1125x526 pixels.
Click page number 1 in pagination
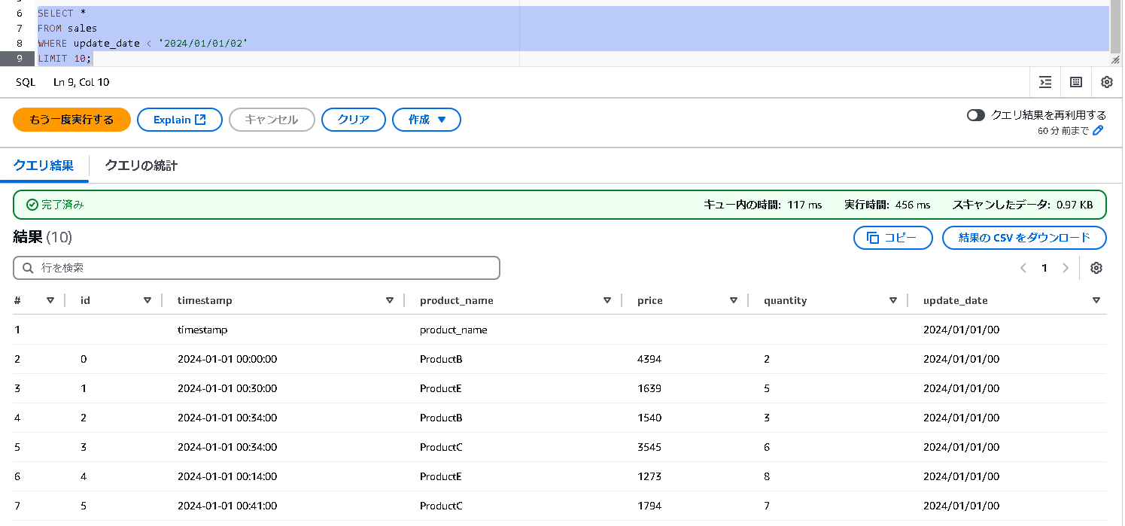tap(1044, 268)
